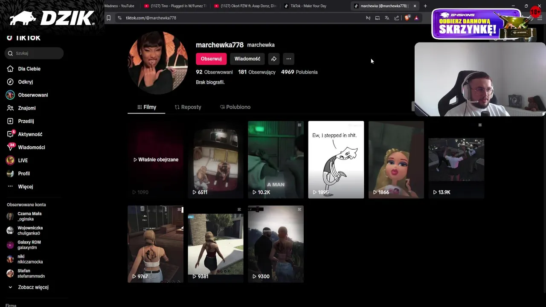Viewport: 546px width, 307px height.
Task: Open Wiadomości inbox icon in sidebar
Action: pyautogui.click(x=10, y=147)
